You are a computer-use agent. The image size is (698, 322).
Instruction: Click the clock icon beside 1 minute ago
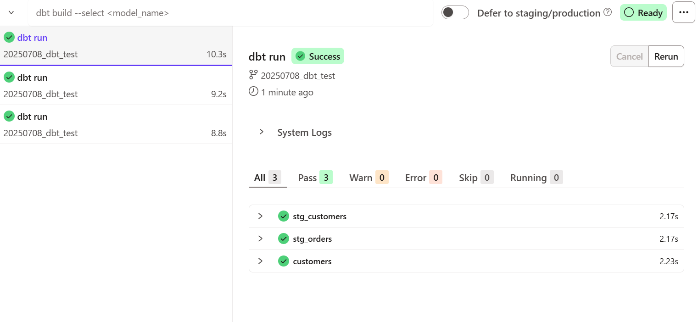tap(253, 91)
